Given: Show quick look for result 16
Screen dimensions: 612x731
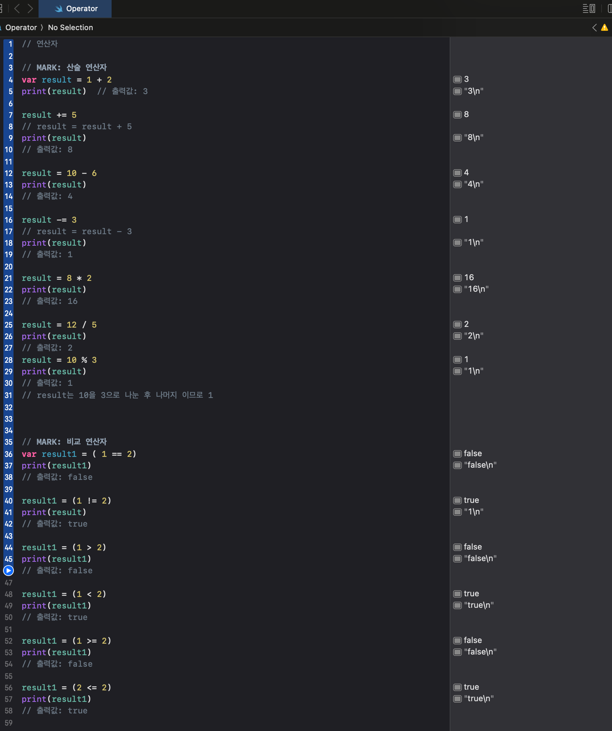Looking at the screenshot, I should [457, 278].
